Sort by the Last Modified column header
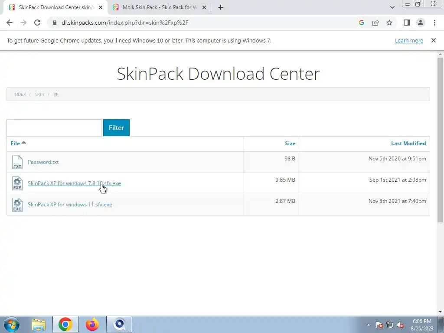The height and width of the screenshot is (333, 444). click(x=408, y=143)
